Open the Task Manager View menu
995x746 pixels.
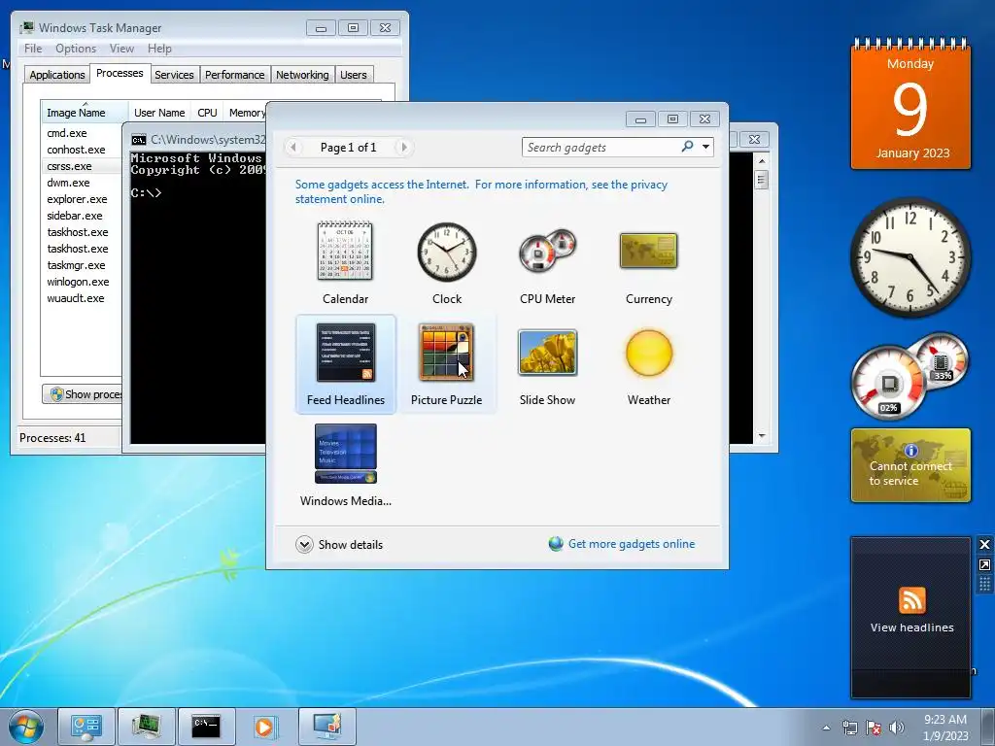(121, 49)
